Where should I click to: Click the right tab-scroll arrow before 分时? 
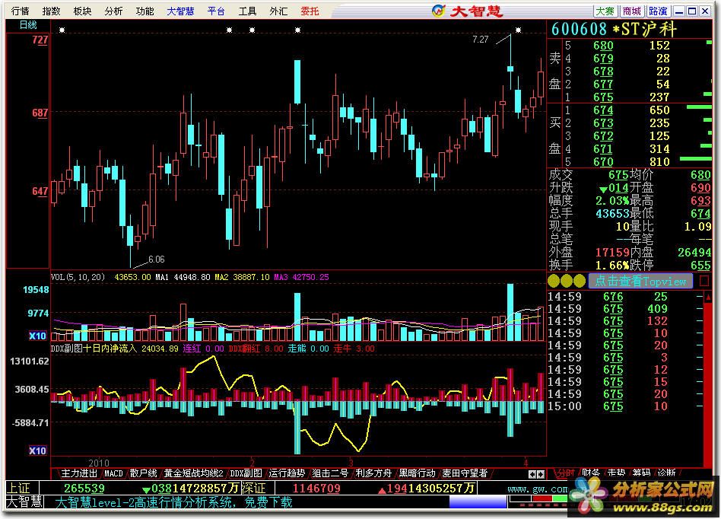click(542, 474)
